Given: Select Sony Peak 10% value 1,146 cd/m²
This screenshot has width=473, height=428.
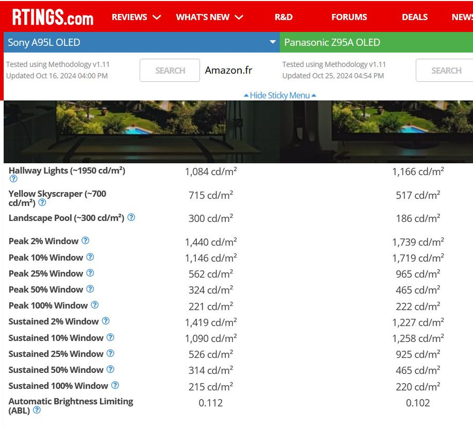Looking at the screenshot, I should (x=211, y=258).
